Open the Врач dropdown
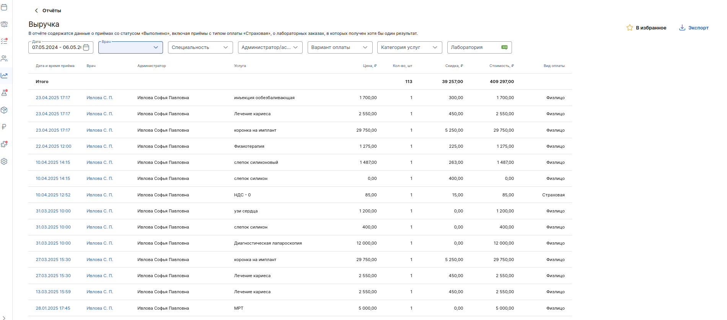Image resolution: width=727 pixels, height=320 pixels. click(x=130, y=47)
